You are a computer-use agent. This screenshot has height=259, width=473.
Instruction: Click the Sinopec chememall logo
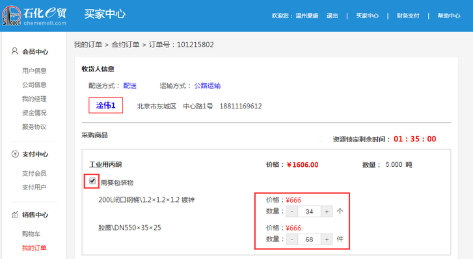[x=34, y=16]
